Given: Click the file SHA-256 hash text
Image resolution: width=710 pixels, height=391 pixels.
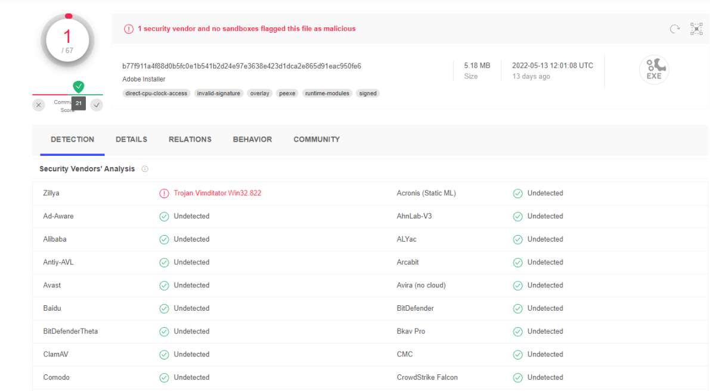Looking at the screenshot, I should point(242,66).
